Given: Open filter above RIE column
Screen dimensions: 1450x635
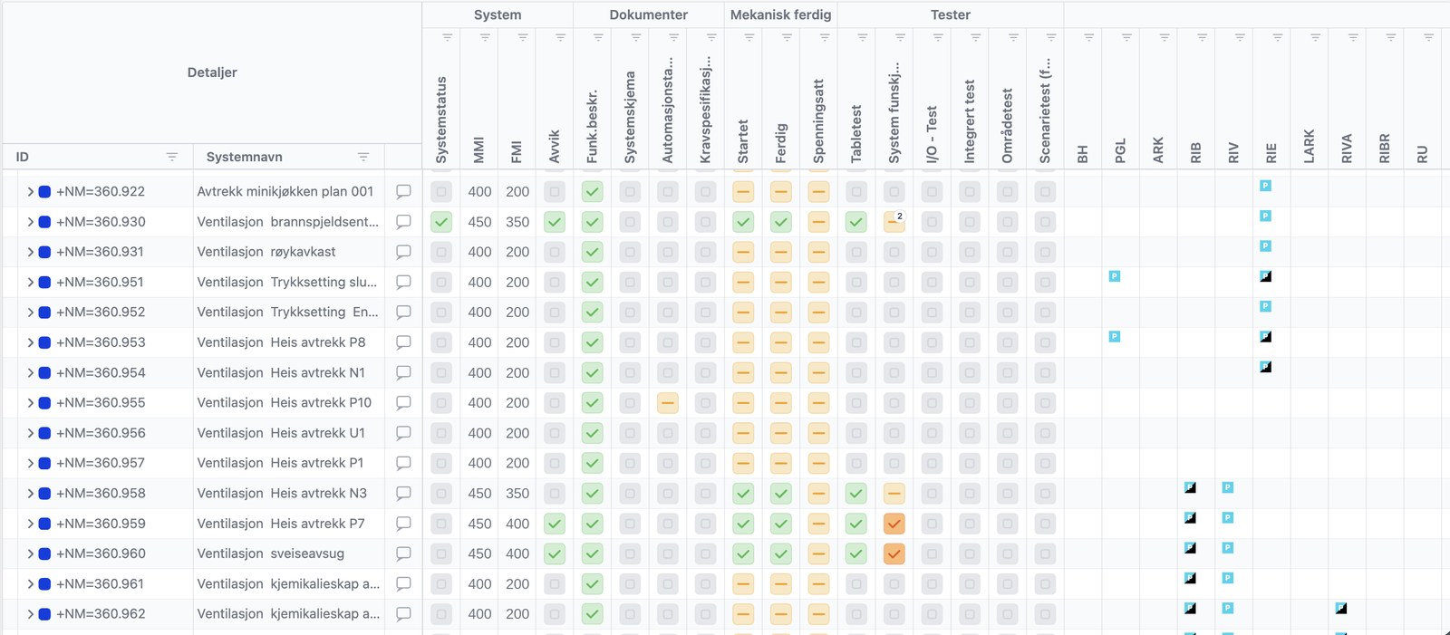Looking at the screenshot, I should coord(1278,37).
